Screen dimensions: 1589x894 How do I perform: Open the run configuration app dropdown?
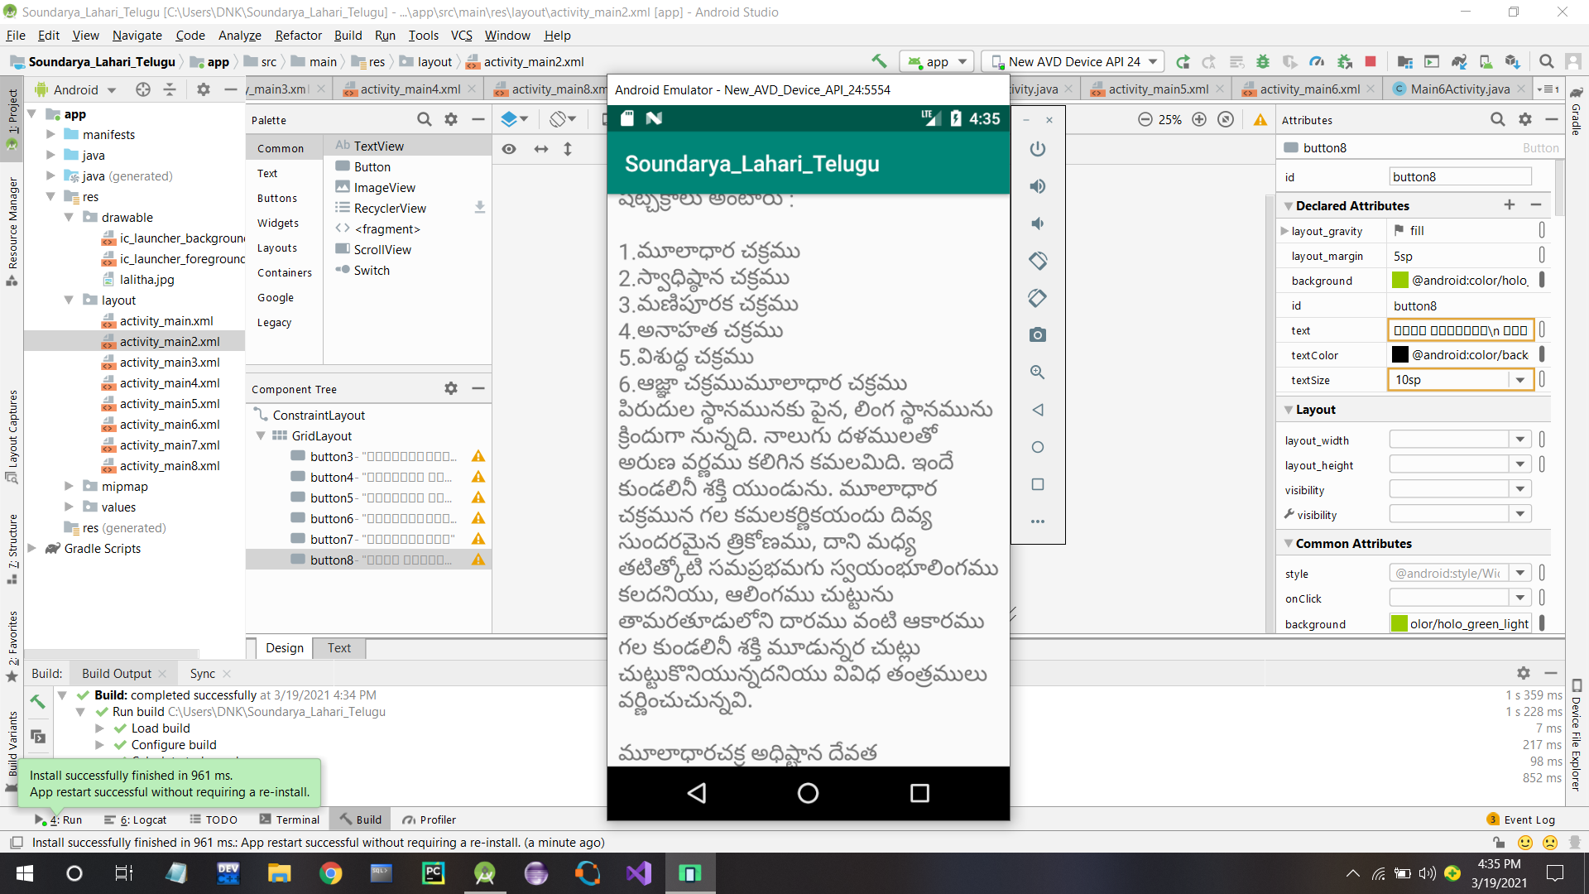point(937,61)
